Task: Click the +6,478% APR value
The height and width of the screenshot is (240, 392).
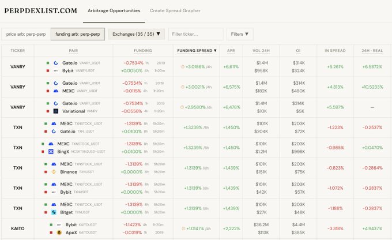Action: 232,107
